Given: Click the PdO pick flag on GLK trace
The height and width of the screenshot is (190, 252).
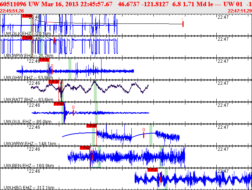Looking at the screenshot, I should (27, 16).
